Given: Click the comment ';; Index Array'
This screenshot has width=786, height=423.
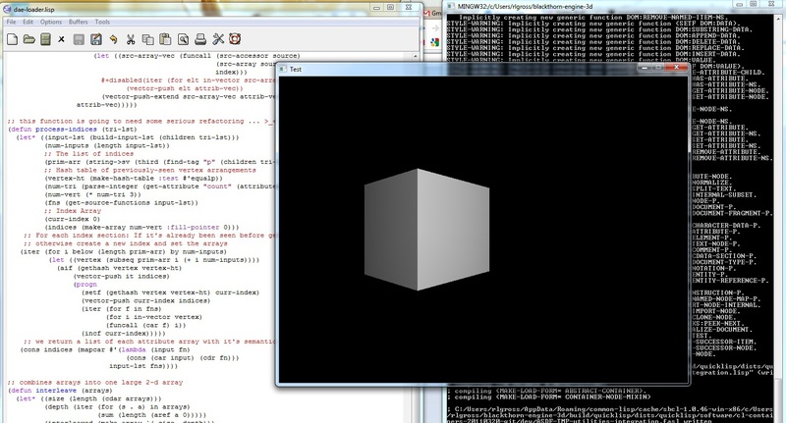Looking at the screenshot, I should tap(73, 211).
